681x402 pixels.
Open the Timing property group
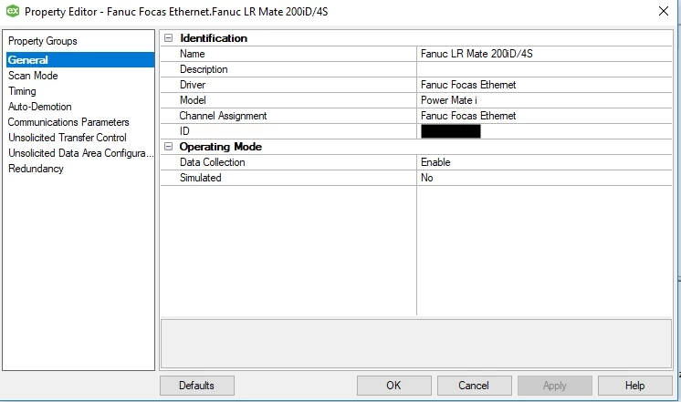pos(22,91)
